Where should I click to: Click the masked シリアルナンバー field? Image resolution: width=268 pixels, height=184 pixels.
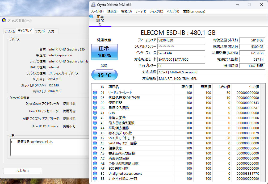coord(181,47)
